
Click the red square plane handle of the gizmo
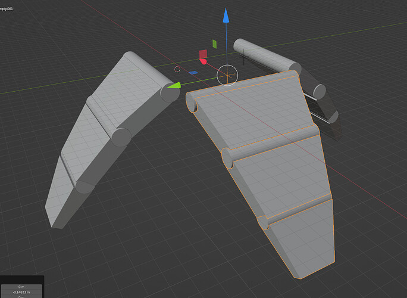203,54
